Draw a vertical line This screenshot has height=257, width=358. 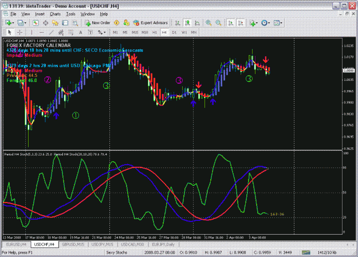[x=32, y=32]
